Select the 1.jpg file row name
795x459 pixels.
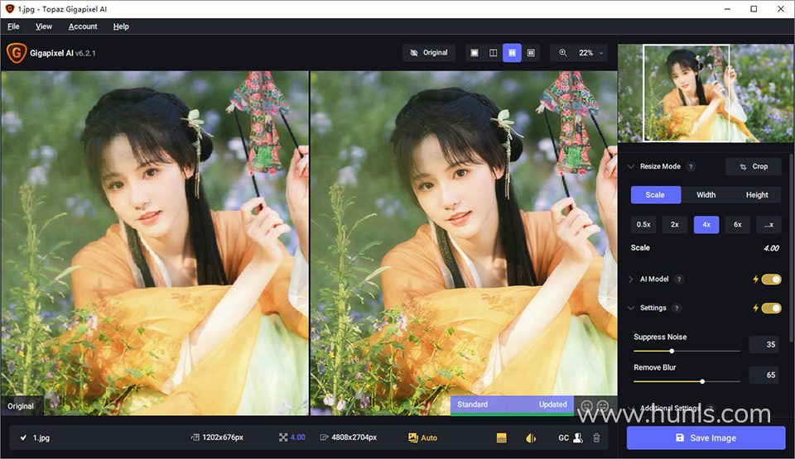(41, 437)
